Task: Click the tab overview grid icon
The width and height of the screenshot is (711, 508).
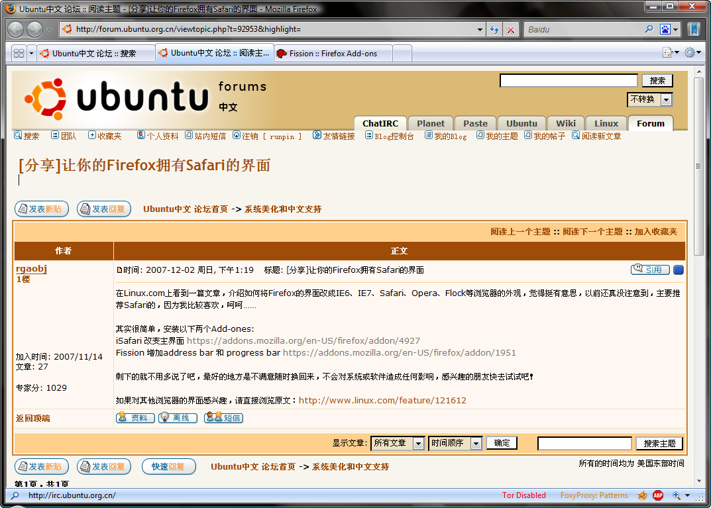Action: (19, 54)
